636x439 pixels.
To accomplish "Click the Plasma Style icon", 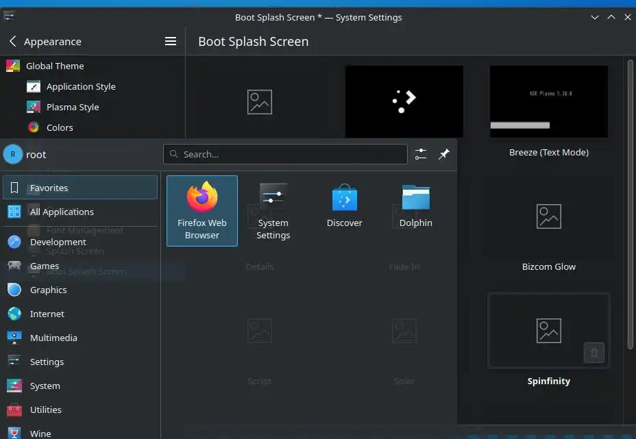I will pyautogui.click(x=34, y=107).
